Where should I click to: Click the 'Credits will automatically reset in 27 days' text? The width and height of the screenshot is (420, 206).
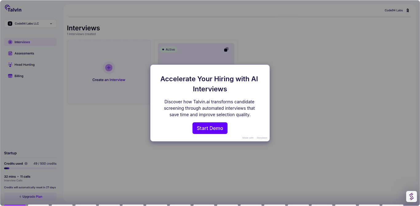pos(30,187)
